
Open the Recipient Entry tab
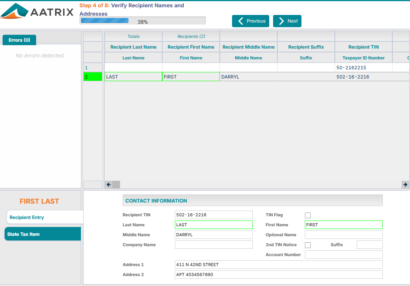pos(45,217)
